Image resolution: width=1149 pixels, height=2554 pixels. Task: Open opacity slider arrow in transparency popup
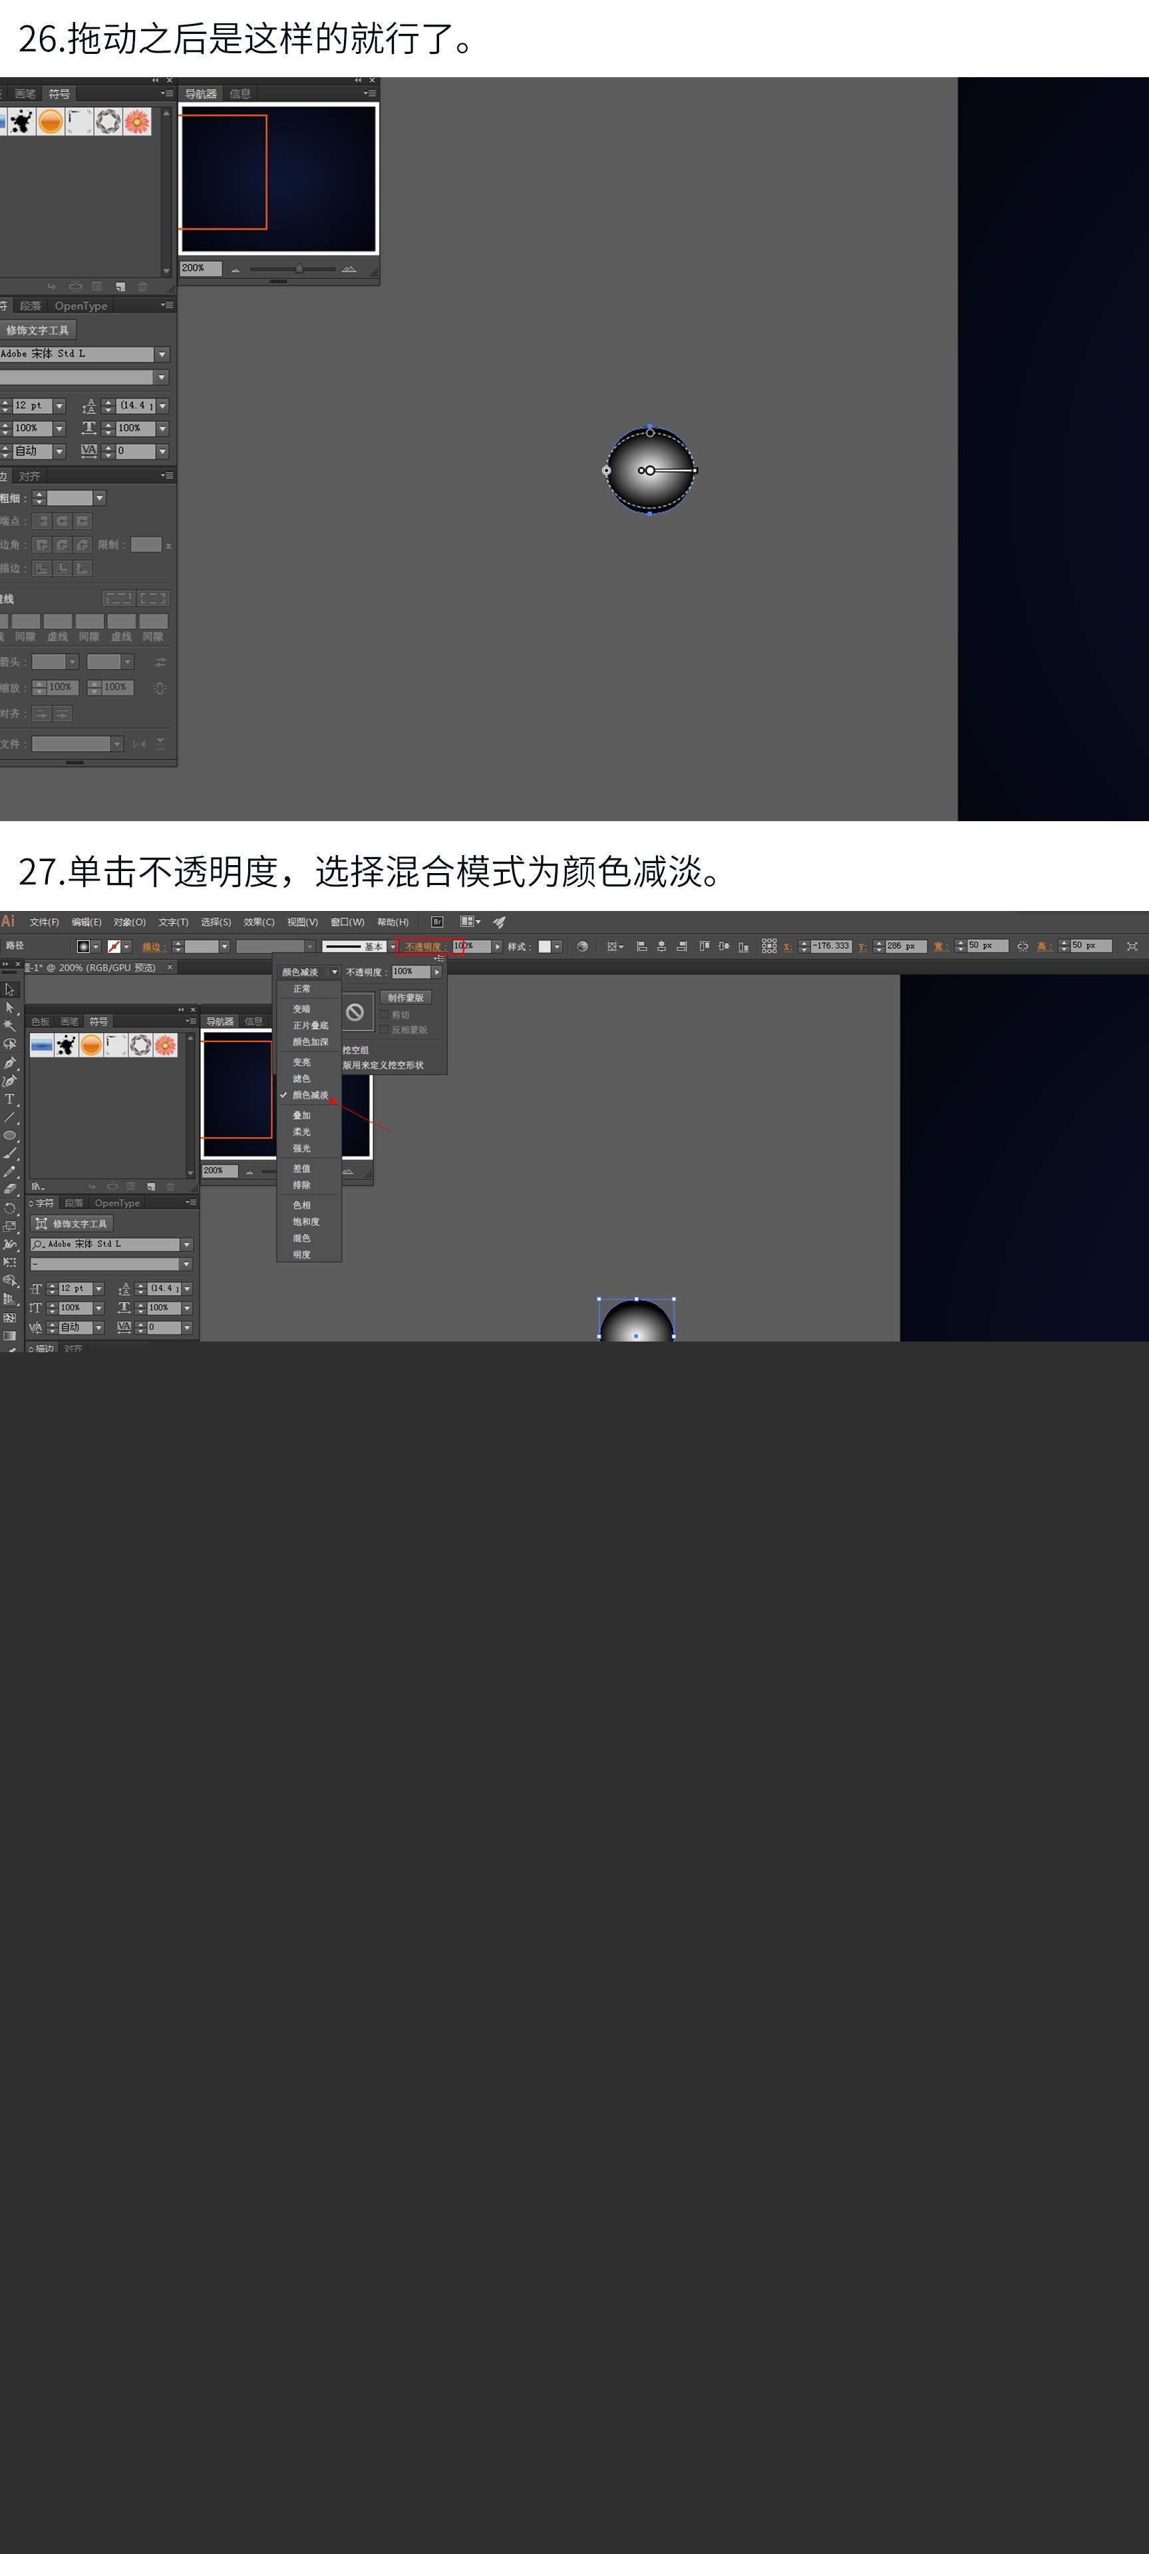(436, 973)
